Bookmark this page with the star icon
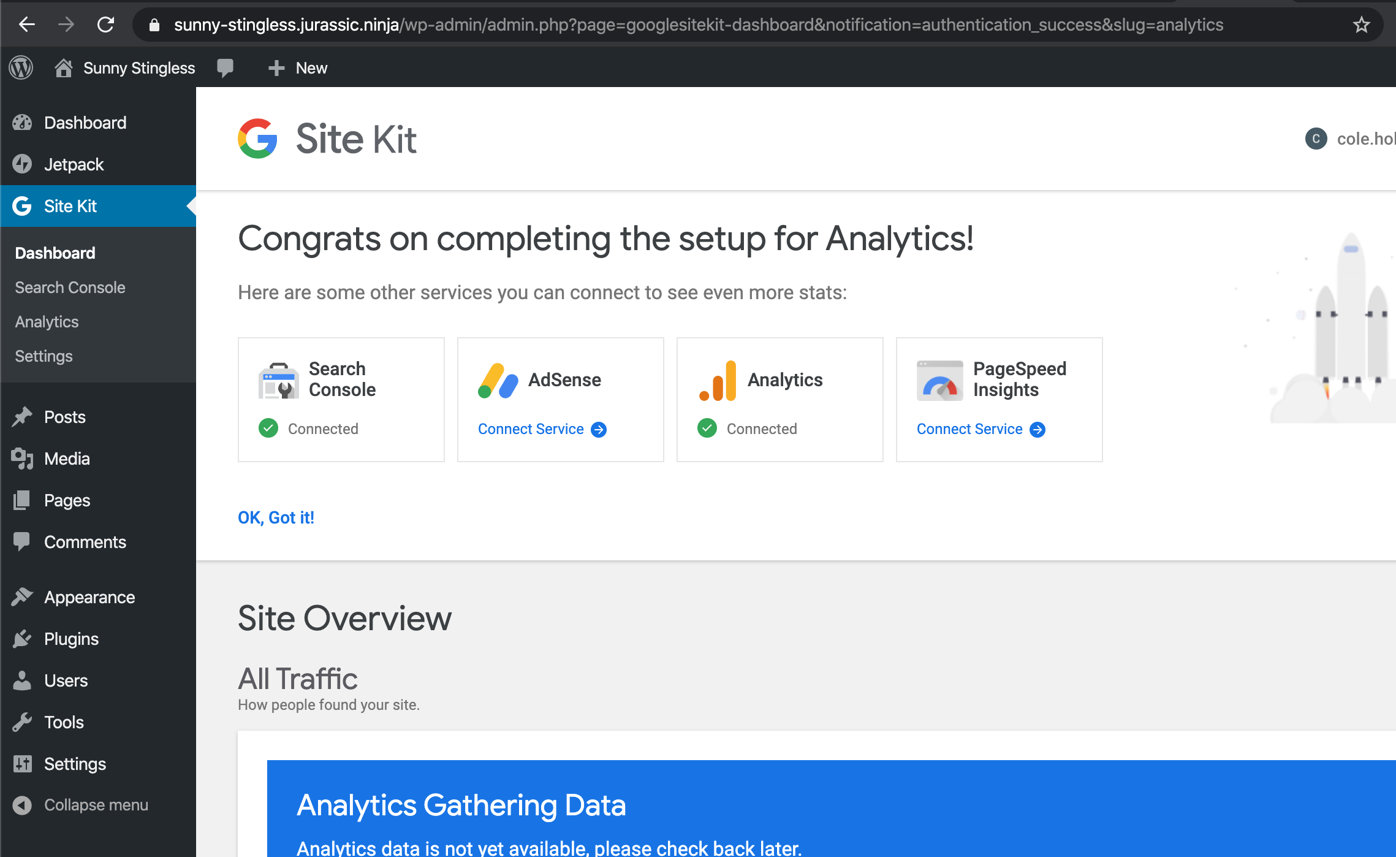1396x857 pixels. tap(1361, 25)
